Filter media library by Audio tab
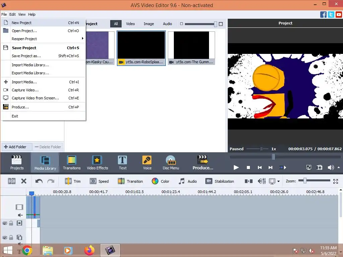 click(x=167, y=24)
